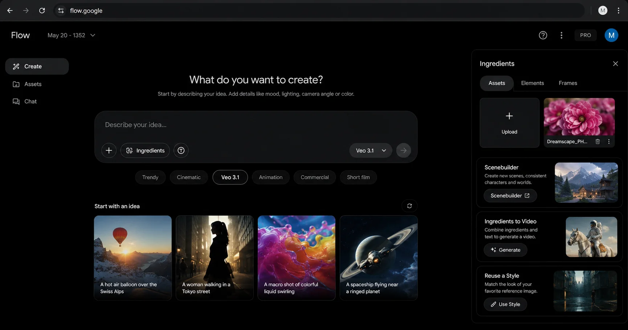Pick the woman walking in Tokyo street idea

point(215,258)
